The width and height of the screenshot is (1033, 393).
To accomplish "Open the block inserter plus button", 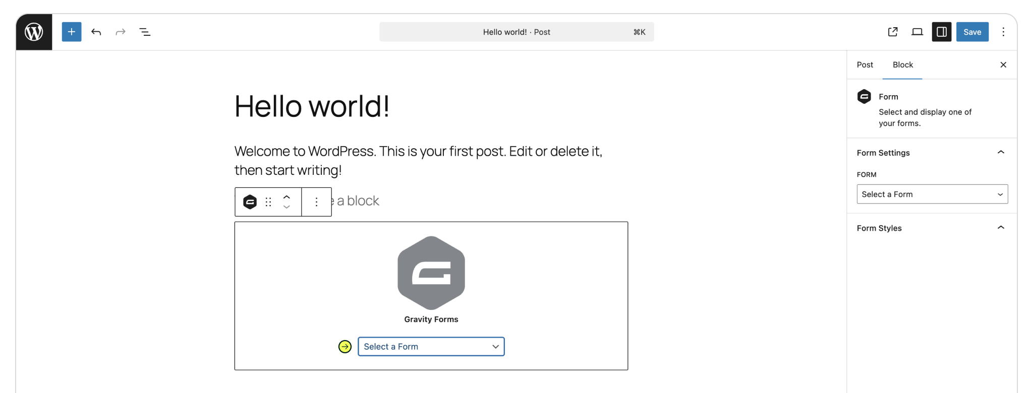I will 72,32.
